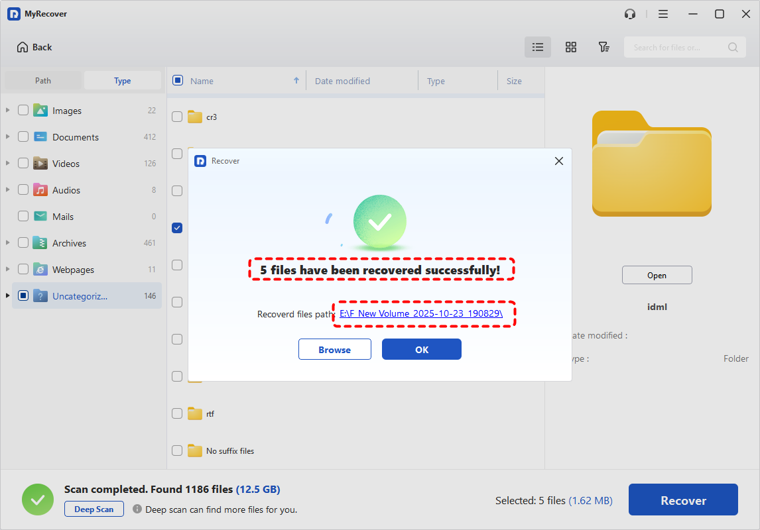
Task: Open the recovered files path link
Action: click(x=421, y=314)
